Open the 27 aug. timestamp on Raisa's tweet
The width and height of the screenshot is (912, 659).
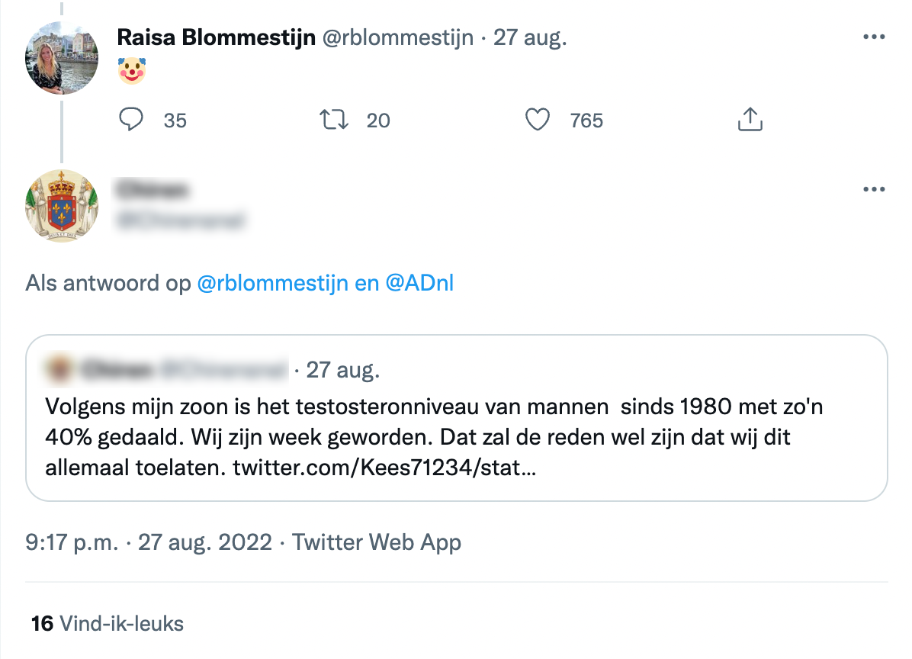531,37
